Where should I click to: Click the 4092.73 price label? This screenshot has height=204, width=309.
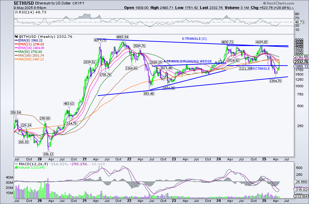click(227, 42)
